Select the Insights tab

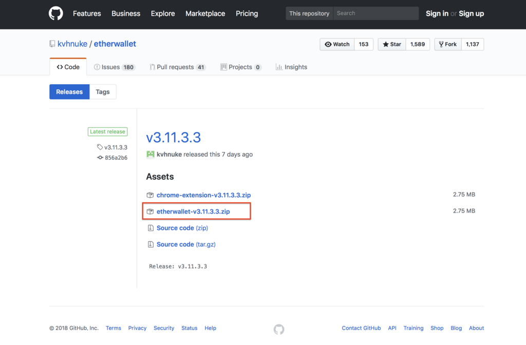click(291, 67)
